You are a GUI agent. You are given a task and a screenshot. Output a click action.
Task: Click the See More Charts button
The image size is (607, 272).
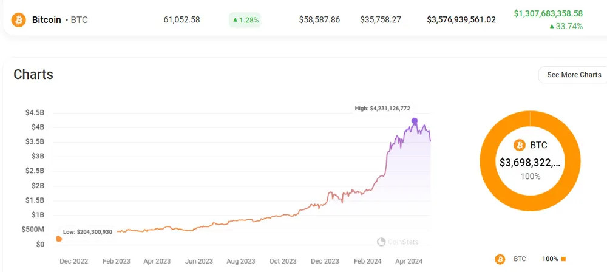coord(574,75)
